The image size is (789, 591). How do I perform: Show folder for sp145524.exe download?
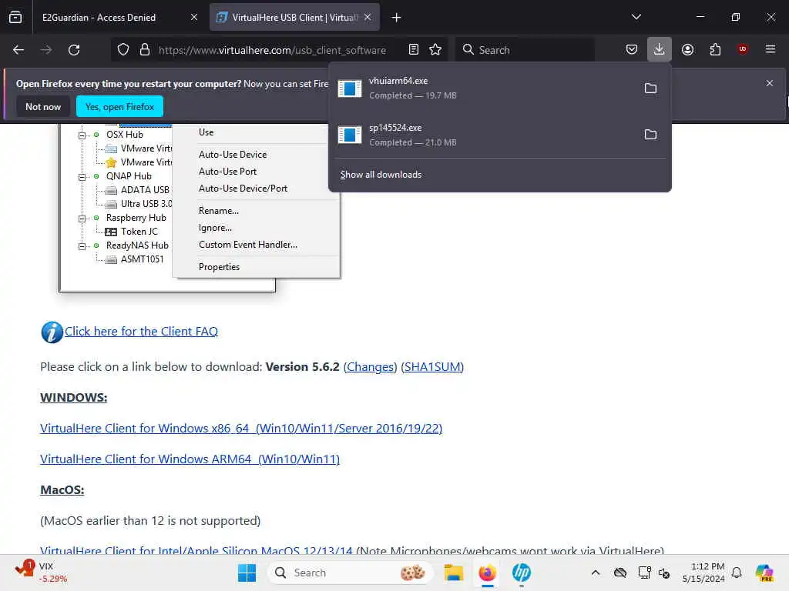[x=650, y=135]
